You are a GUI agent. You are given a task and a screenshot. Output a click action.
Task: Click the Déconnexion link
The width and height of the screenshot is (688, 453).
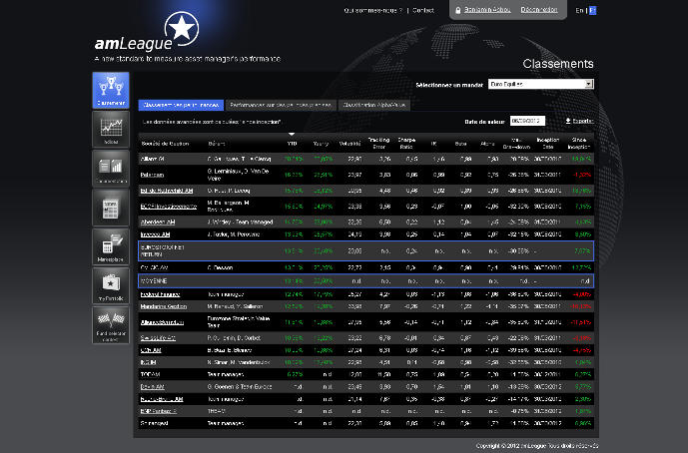pyautogui.click(x=539, y=10)
